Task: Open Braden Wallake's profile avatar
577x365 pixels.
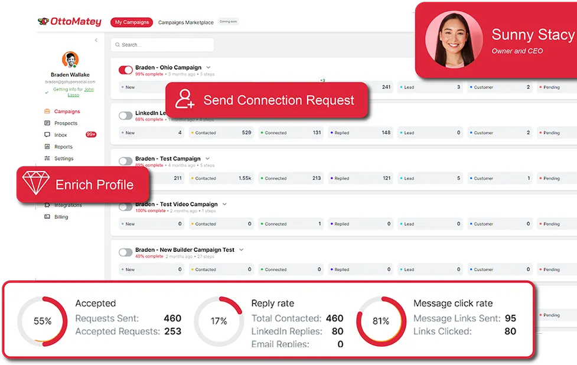Action: (x=70, y=60)
